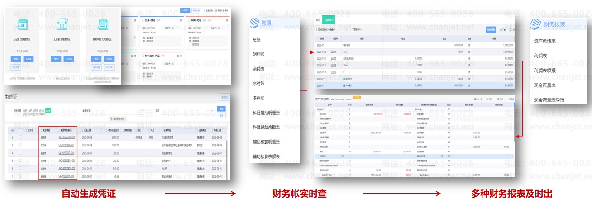Click 查看 button under 工资表 card

[56, 59]
